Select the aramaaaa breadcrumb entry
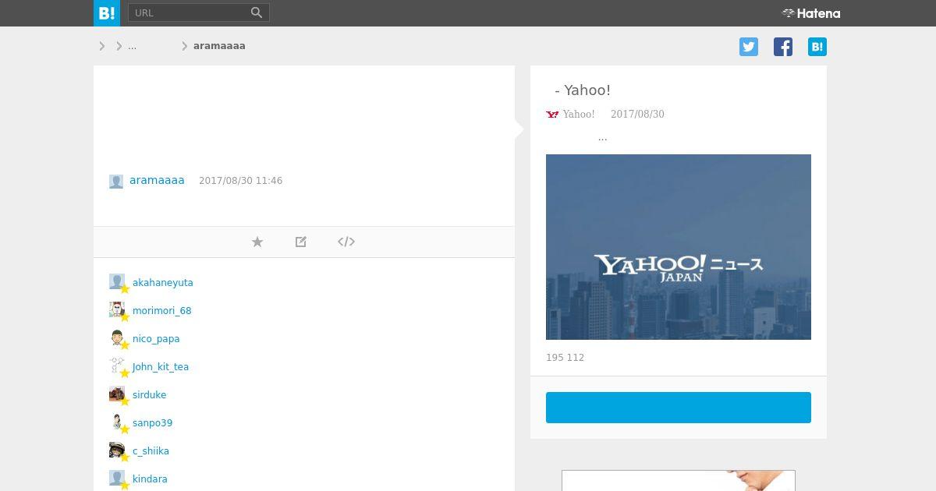 pyautogui.click(x=219, y=46)
